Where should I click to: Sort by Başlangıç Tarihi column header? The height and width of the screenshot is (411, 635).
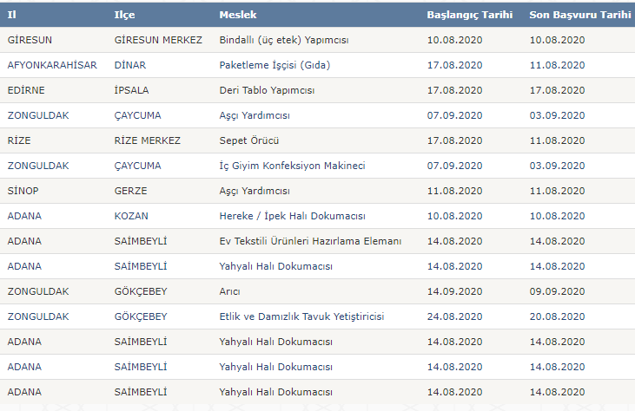[469, 15]
